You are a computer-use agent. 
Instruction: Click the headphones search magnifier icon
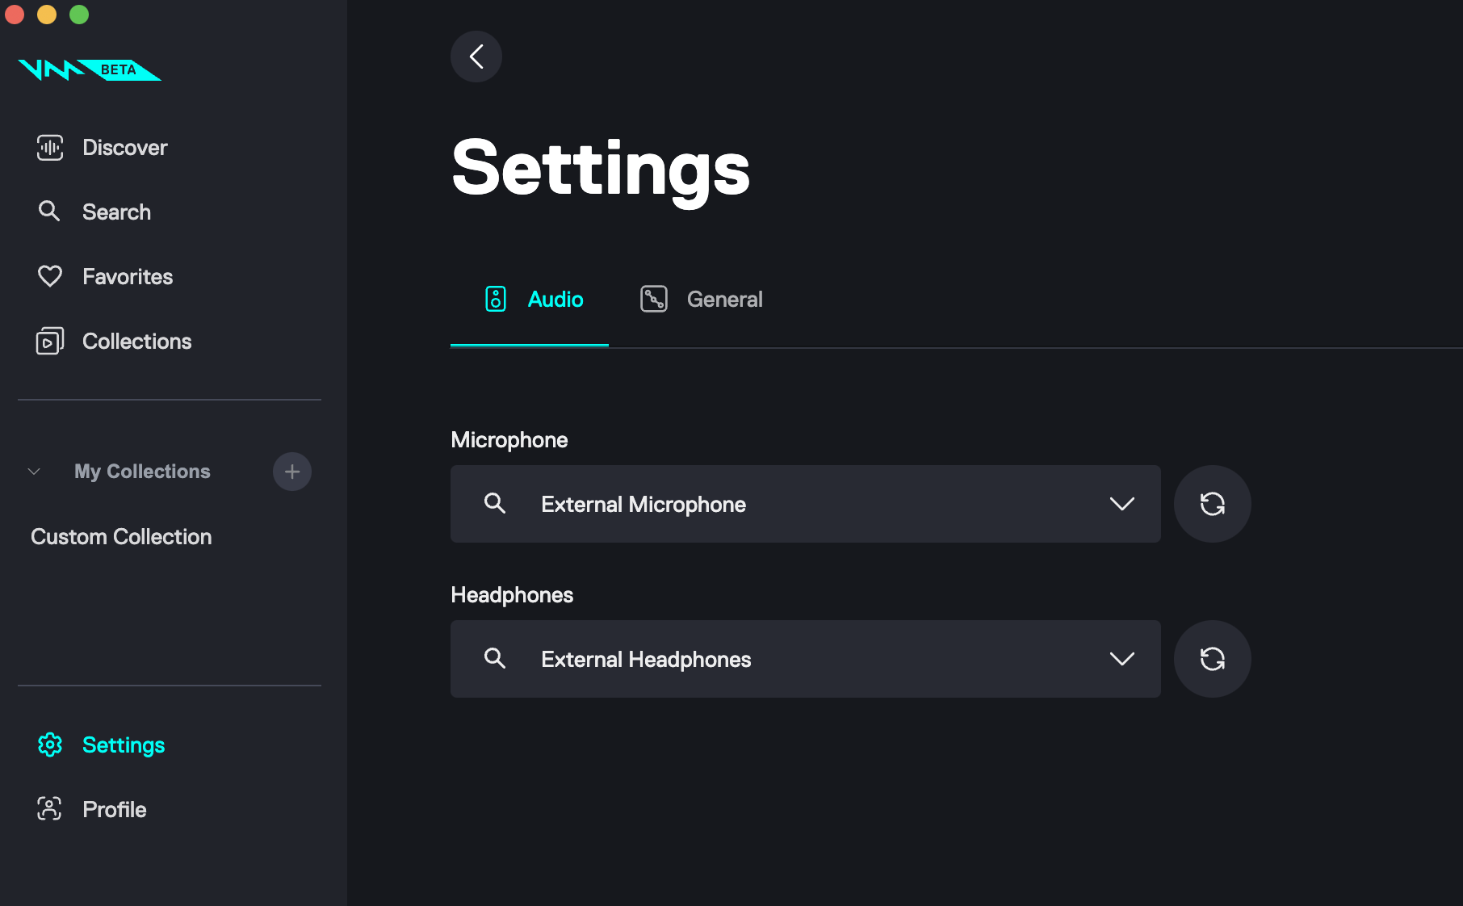[495, 659]
